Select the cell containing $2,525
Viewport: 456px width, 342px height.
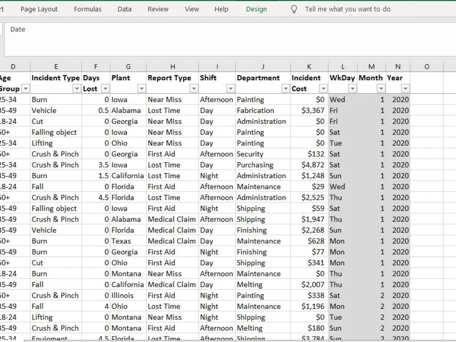pyautogui.click(x=309, y=197)
